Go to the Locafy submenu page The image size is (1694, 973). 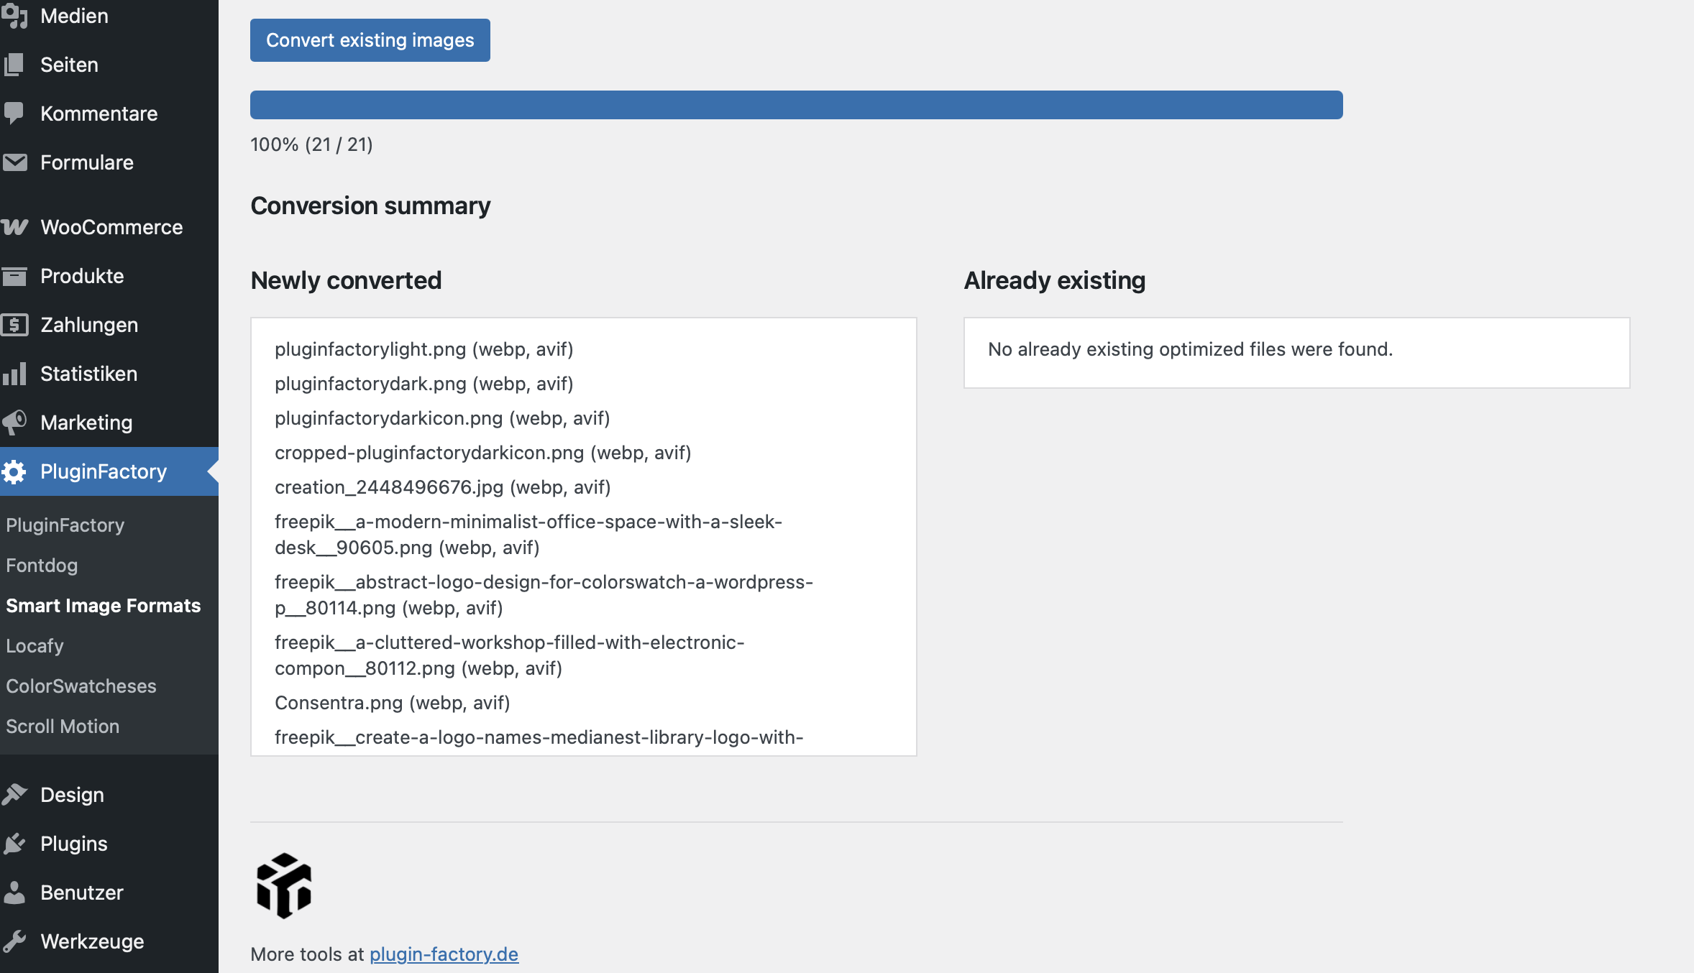35,646
